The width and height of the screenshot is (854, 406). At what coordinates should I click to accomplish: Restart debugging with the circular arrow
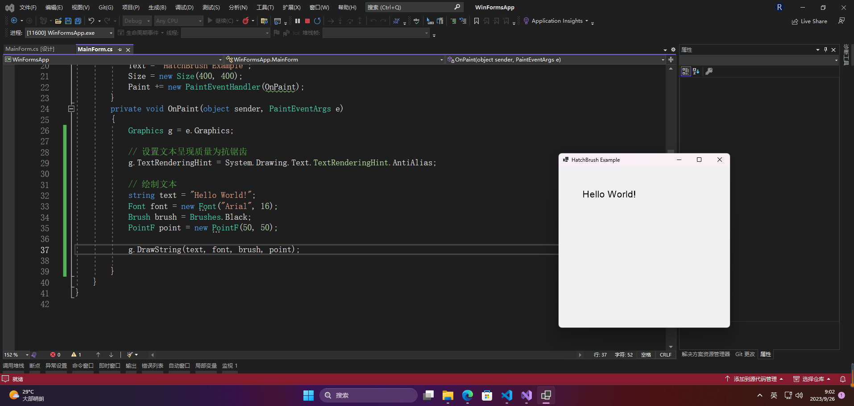click(x=317, y=21)
